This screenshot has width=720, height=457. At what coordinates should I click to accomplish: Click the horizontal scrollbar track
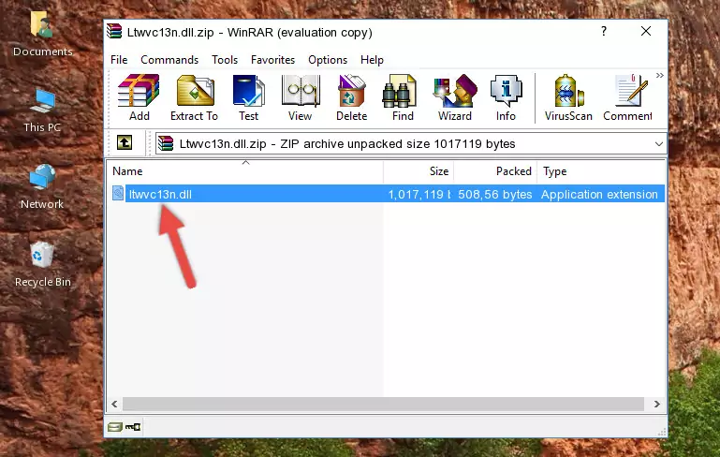(383, 405)
